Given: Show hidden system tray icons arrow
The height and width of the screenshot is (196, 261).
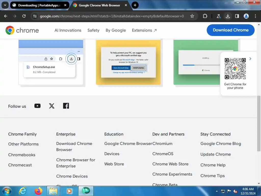Looking at the screenshot, I should [217, 191].
